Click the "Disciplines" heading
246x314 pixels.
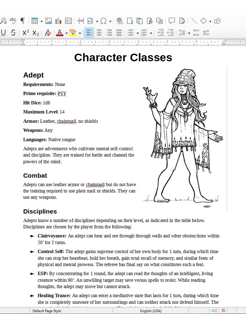[x=40, y=211]
